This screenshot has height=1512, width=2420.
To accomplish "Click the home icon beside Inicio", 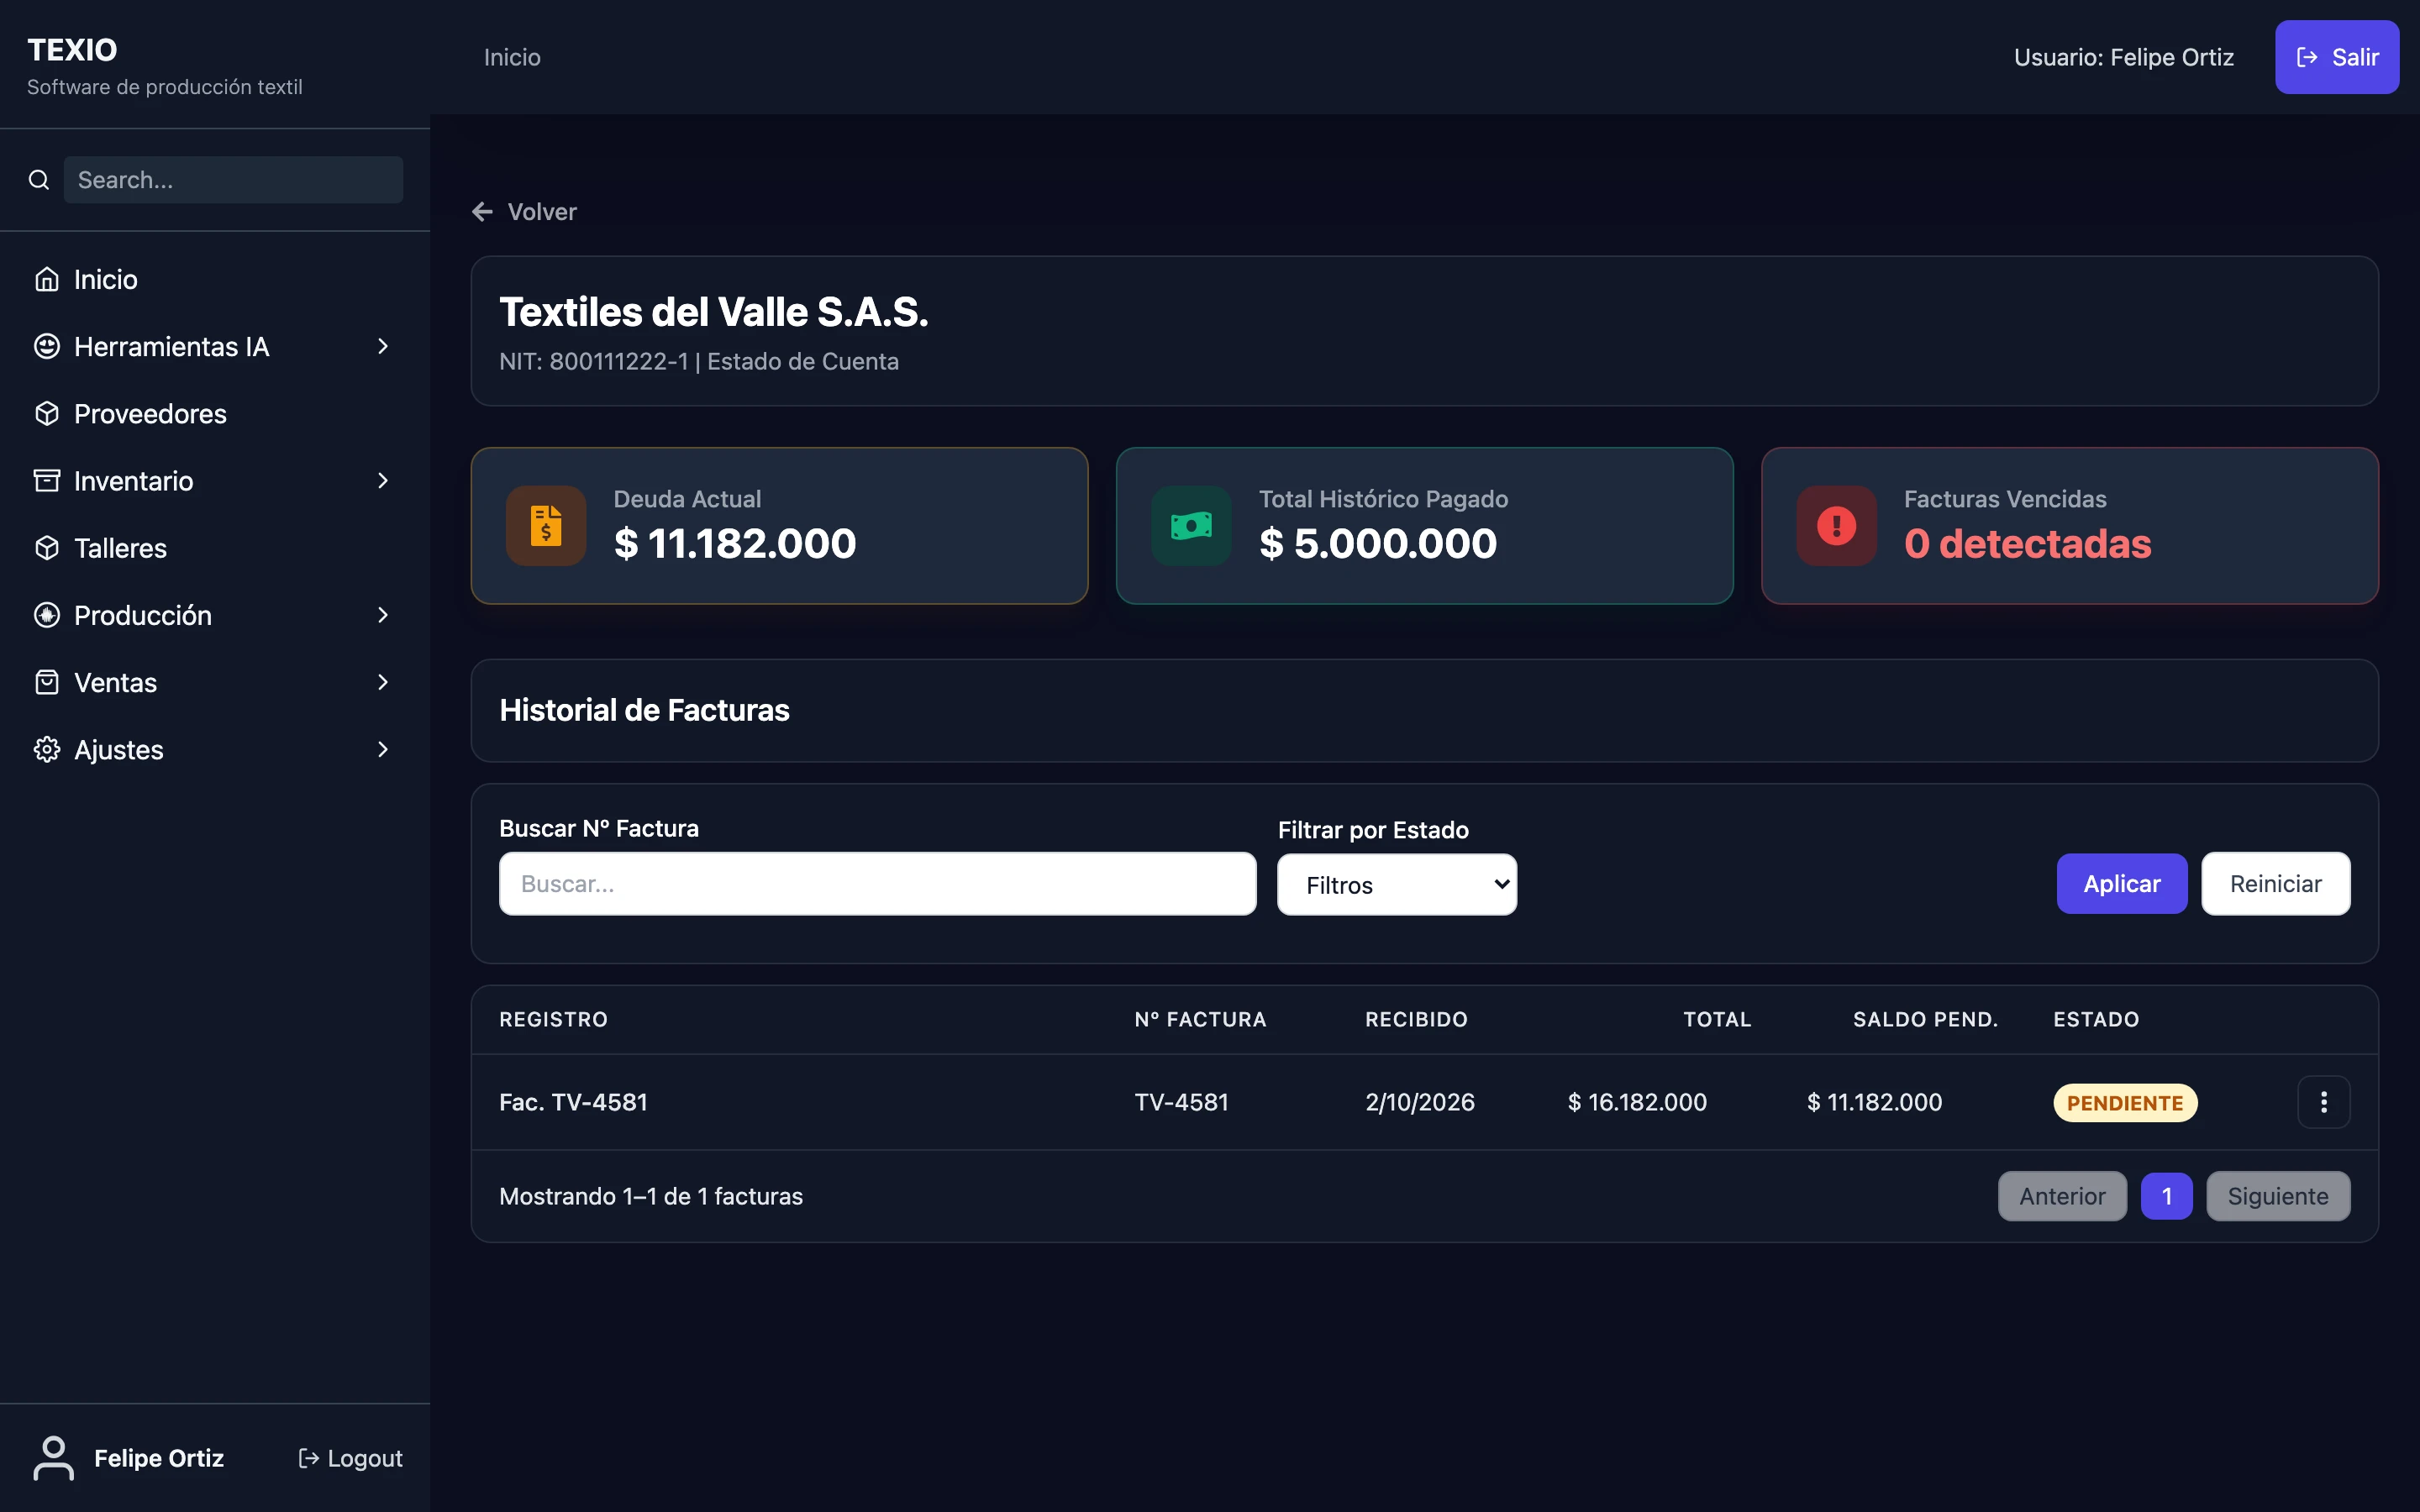I will (47, 279).
